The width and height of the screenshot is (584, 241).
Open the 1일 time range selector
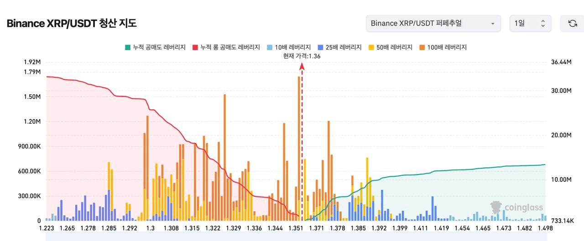click(530, 23)
